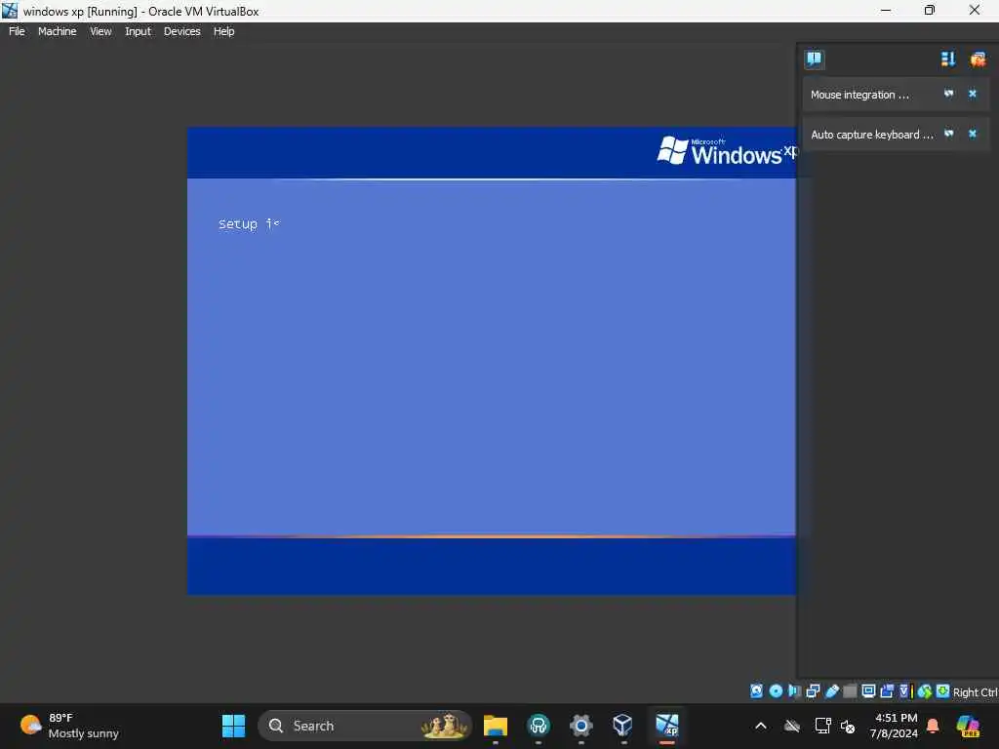Click the Right Ctrl host key label
Viewport: 999px width, 749px height.
point(976,692)
